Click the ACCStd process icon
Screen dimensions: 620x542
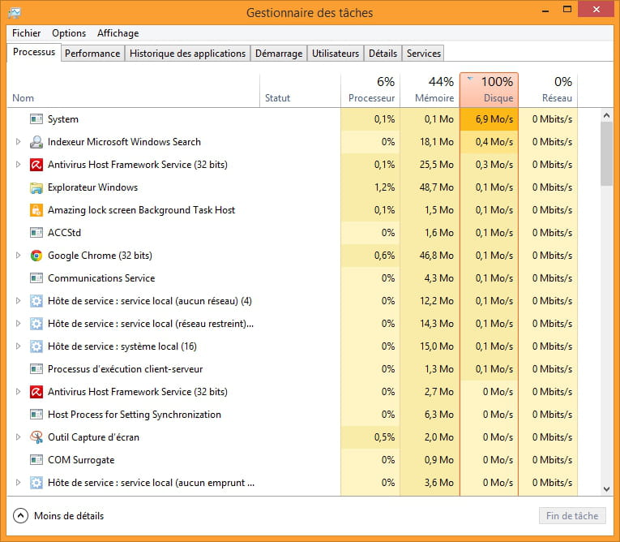[x=36, y=232]
